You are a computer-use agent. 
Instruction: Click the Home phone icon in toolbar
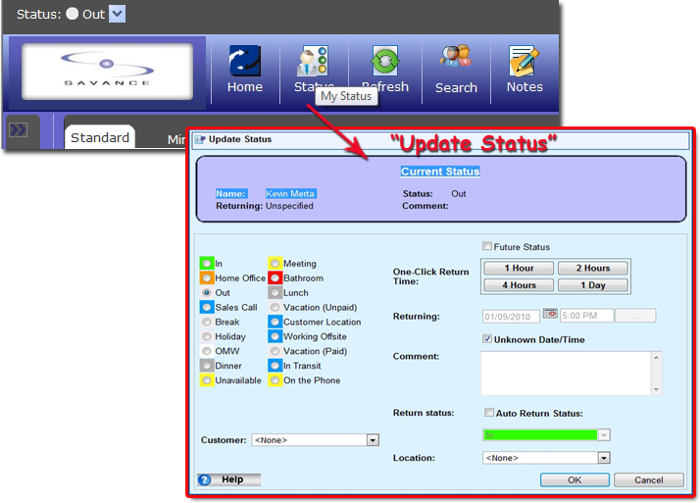(x=244, y=62)
